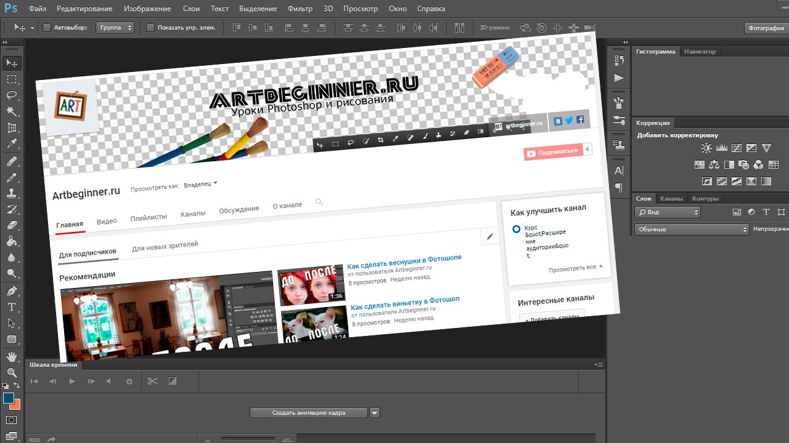This screenshot has width=789, height=443.
Task: Click the Создать анимацию кадра button
Action: (308, 413)
